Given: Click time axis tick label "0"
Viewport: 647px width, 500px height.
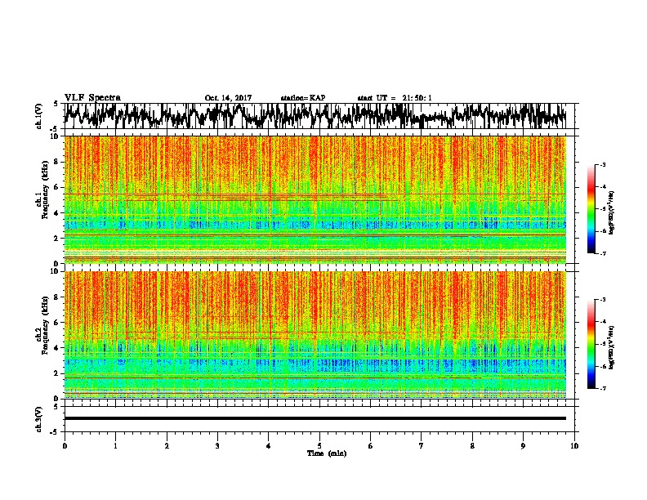Looking at the screenshot, I should (x=65, y=446).
